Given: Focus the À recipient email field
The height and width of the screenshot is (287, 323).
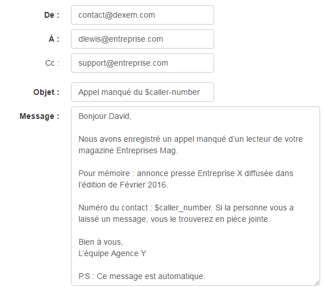Looking at the screenshot, I should point(143,39).
